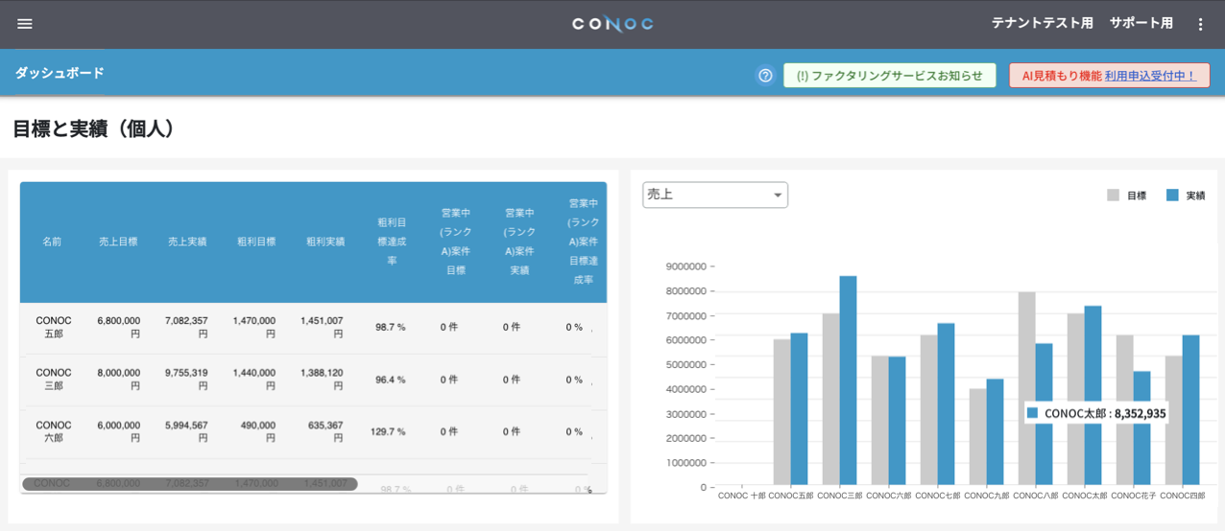
Task: Click the table horizontal scrollbar thumb
Action: pos(190,484)
